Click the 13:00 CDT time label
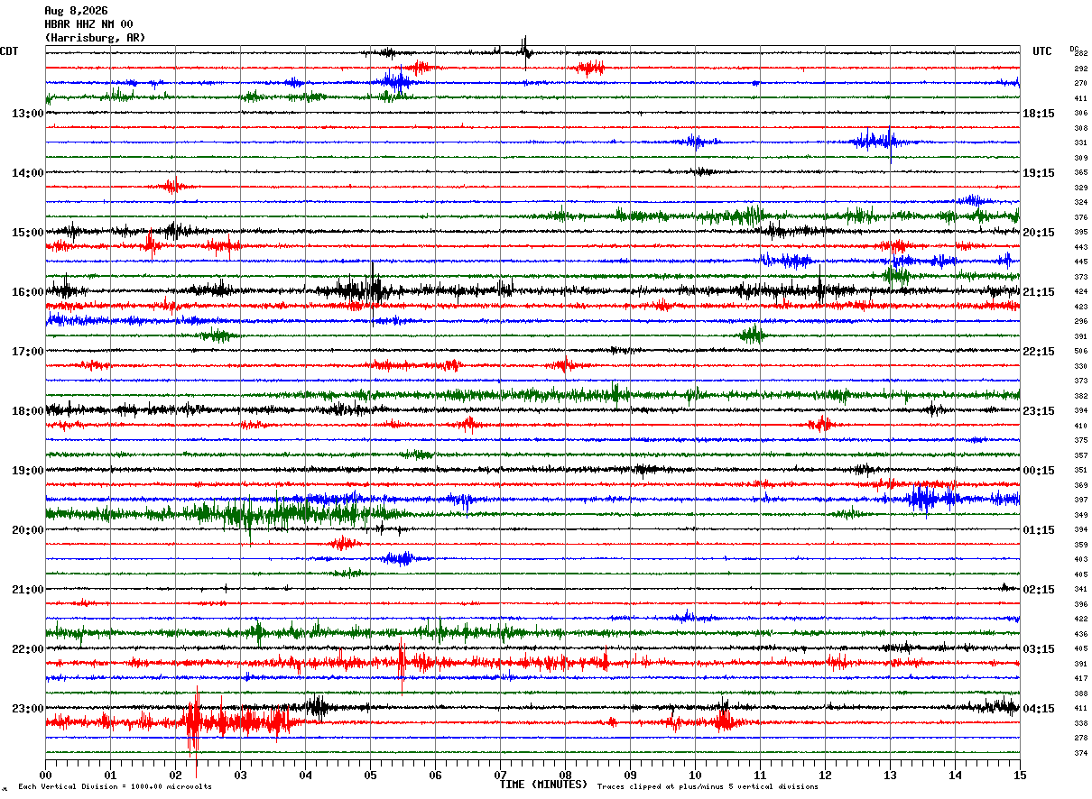This screenshot has height=799, width=1092. click(27, 114)
